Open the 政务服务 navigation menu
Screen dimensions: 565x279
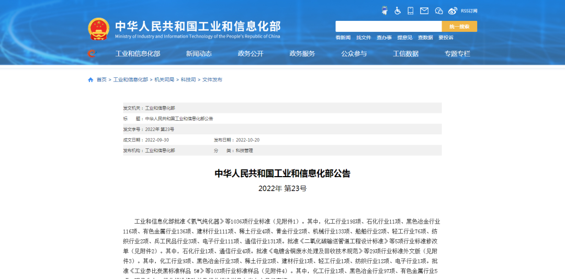point(302,54)
